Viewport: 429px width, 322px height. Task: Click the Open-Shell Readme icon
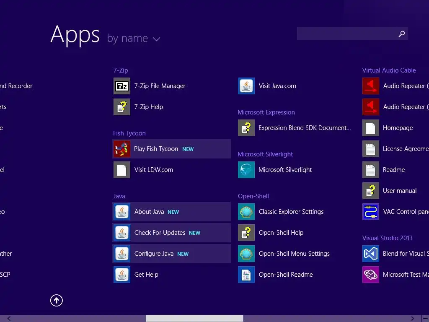(x=246, y=275)
